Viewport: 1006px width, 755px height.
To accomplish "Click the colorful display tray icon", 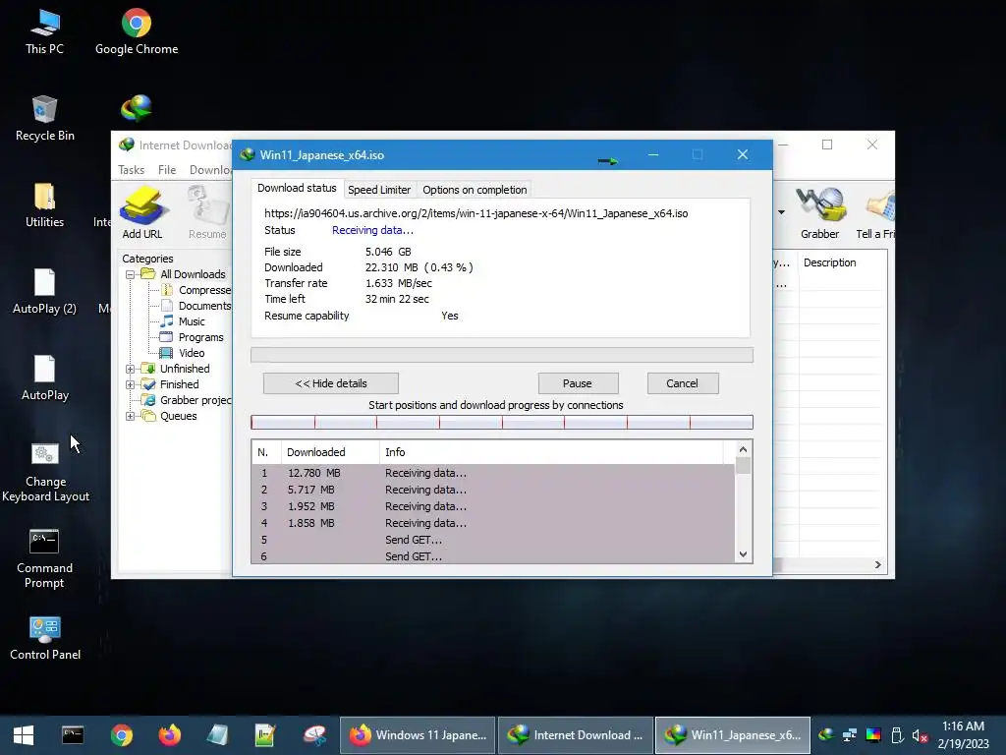I will pyautogui.click(x=873, y=734).
